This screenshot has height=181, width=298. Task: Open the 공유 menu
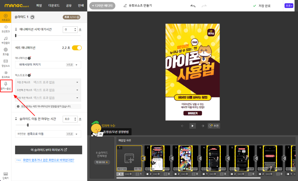(69, 6)
